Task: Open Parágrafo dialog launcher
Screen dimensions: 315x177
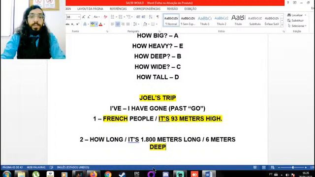Action: [159, 31]
